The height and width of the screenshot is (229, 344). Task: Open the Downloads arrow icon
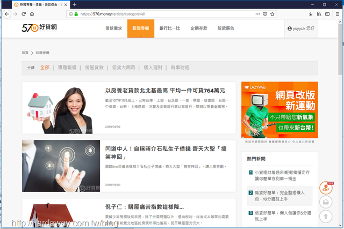[311, 14]
